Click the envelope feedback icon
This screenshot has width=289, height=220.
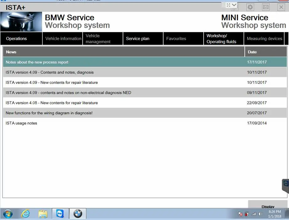265,8
